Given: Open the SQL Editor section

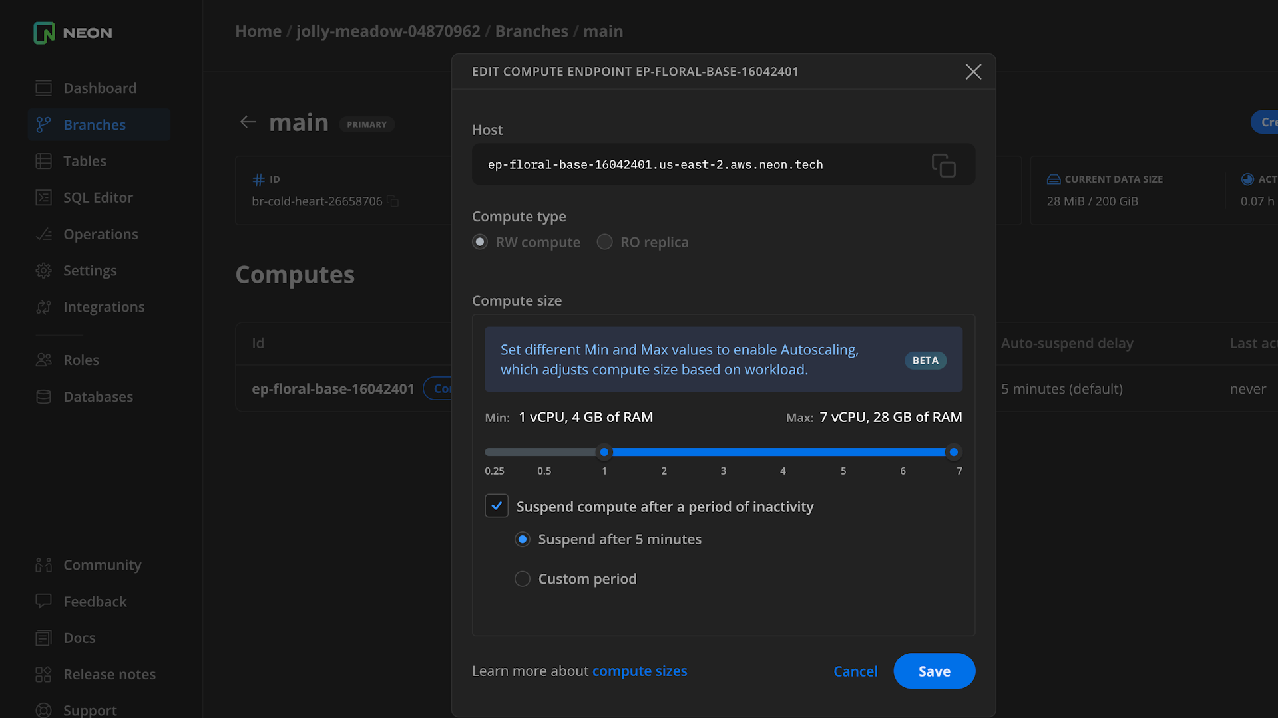Looking at the screenshot, I should pyautogui.click(x=97, y=197).
